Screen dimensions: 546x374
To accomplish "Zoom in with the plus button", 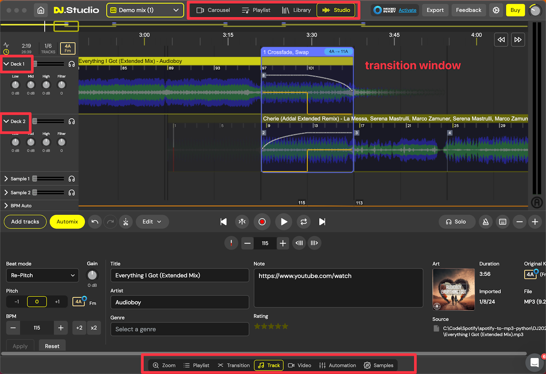I will (x=535, y=222).
